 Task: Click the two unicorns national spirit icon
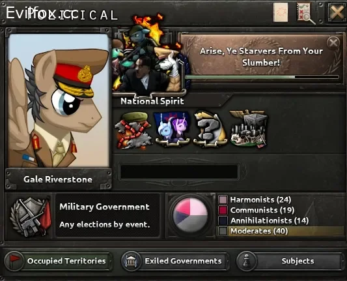(172, 128)
